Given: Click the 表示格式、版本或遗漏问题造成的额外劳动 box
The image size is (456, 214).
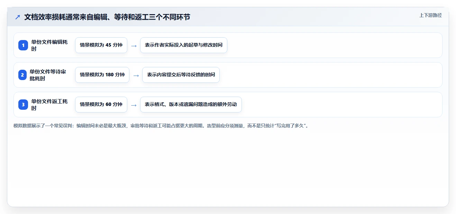Looking at the screenshot, I should [x=191, y=105].
